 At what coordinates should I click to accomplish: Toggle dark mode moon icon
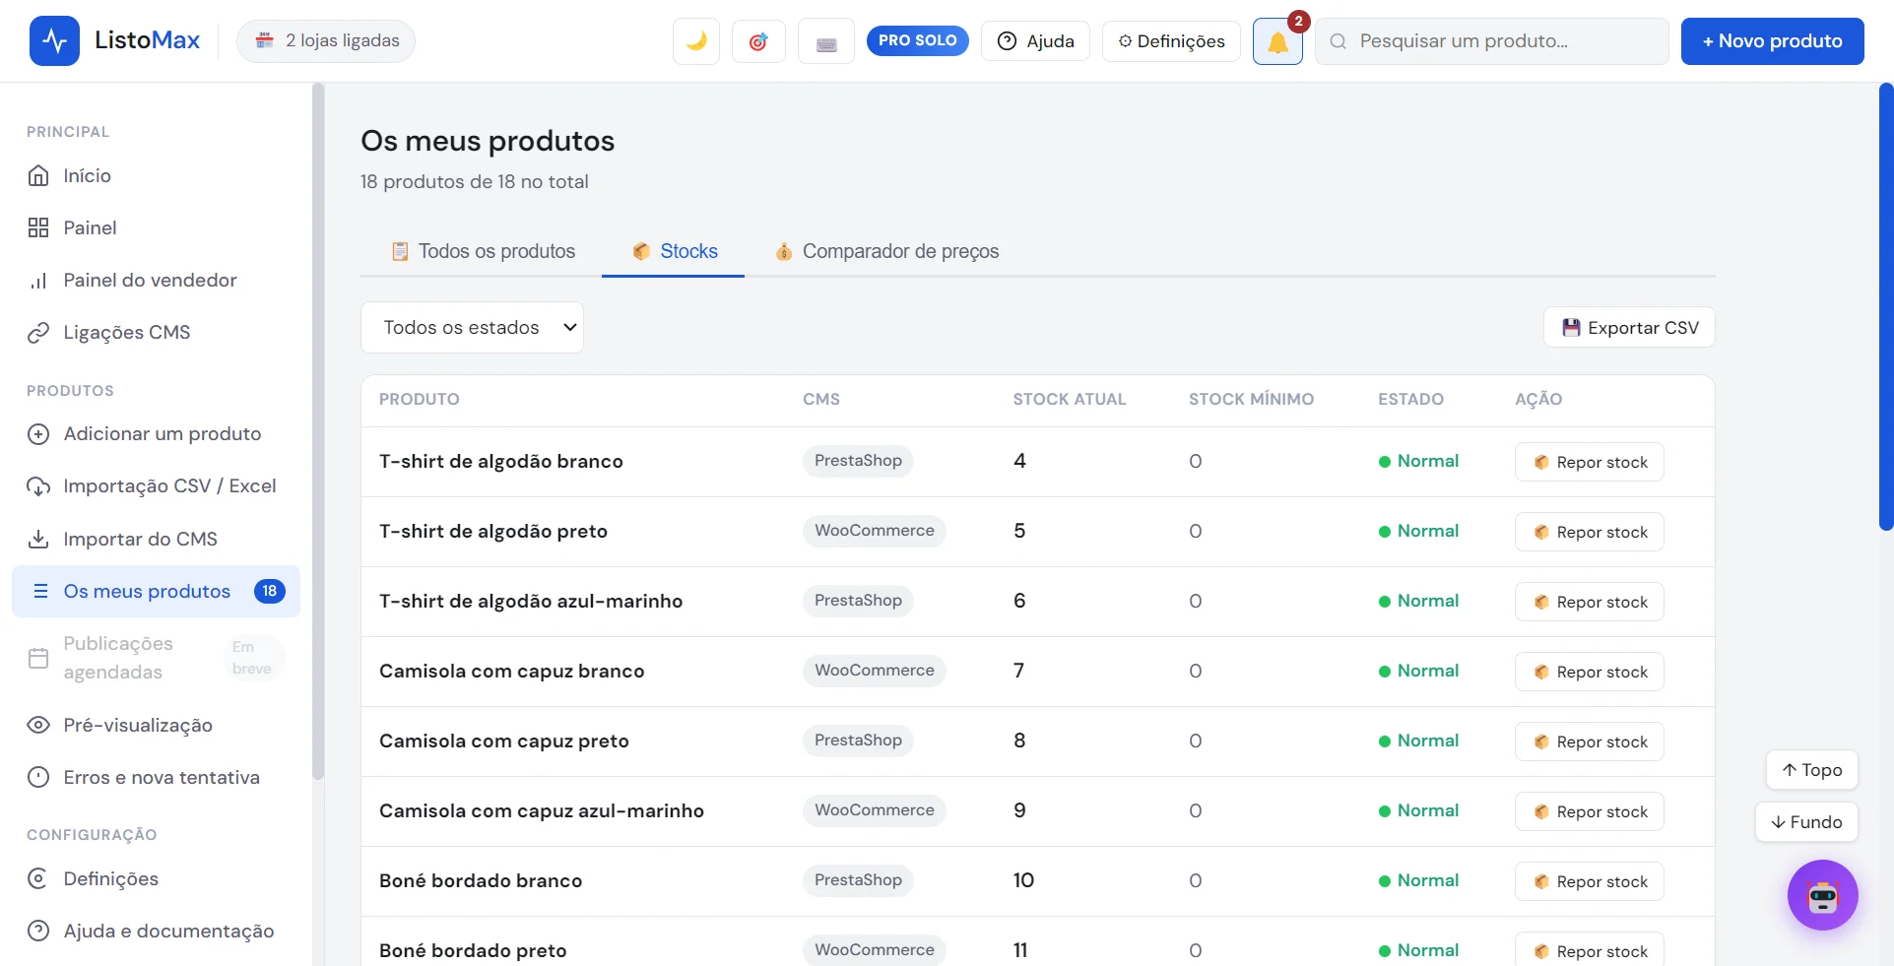pos(696,41)
